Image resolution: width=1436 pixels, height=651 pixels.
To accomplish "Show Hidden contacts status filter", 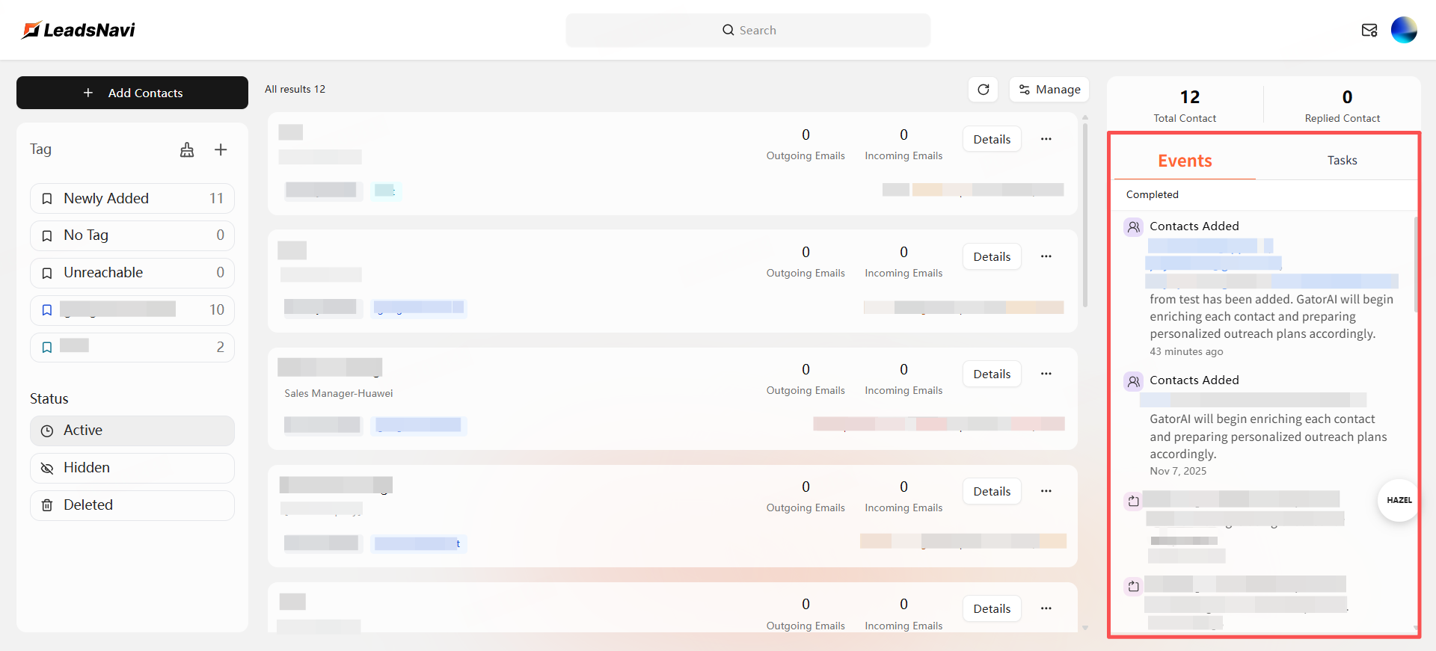I will pos(132,468).
